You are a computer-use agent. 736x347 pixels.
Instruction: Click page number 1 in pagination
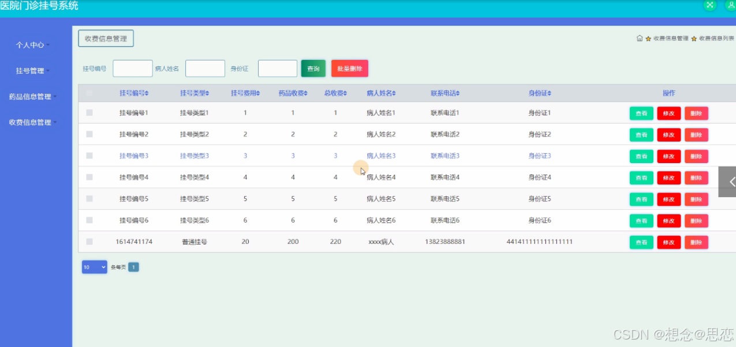click(x=133, y=267)
